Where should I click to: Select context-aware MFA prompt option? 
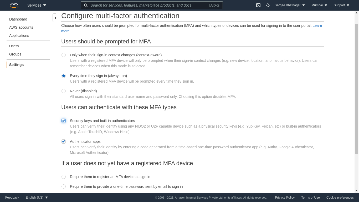pos(64,55)
